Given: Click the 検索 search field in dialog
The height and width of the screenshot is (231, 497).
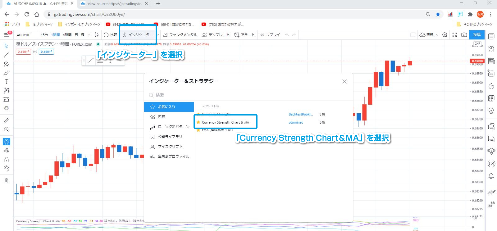Looking at the screenshot, I should (x=248, y=95).
